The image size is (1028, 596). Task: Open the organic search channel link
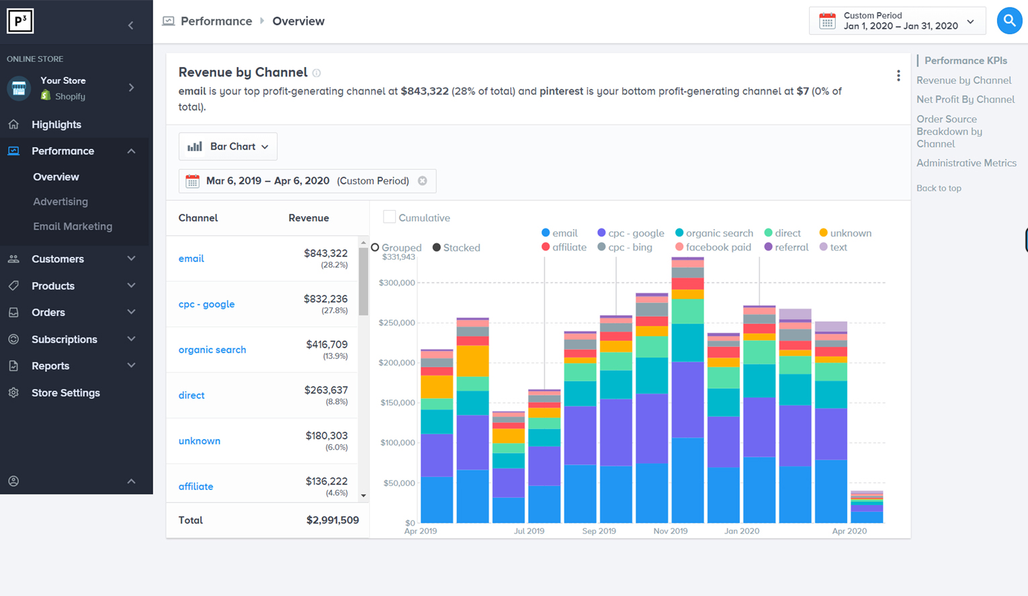click(x=212, y=350)
